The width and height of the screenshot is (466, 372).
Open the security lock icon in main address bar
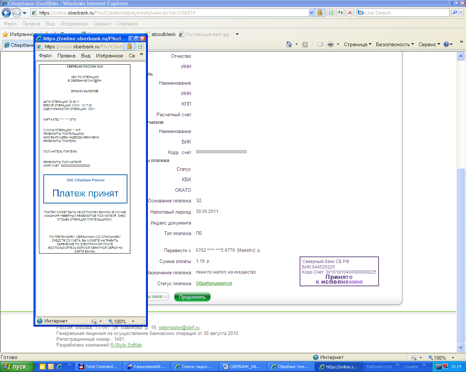pyautogui.click(x=320, y=13)
